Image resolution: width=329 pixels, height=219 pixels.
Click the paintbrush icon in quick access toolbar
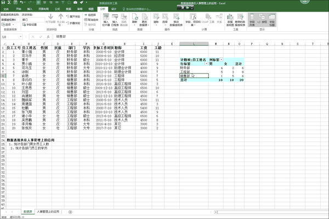[82, 2]
